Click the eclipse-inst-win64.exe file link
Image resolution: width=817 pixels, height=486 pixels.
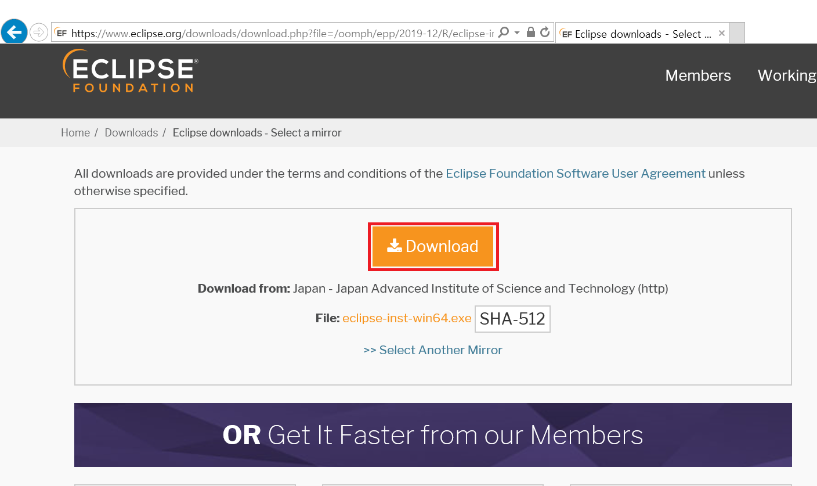[x=407, y=318]
